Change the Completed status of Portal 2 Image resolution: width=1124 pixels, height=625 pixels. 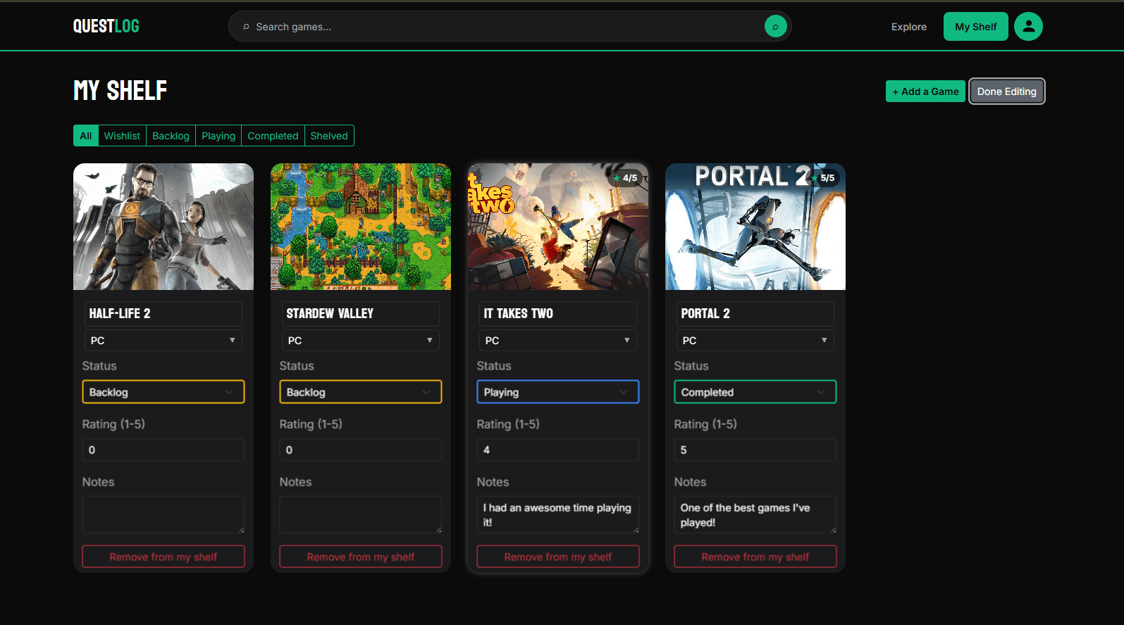755,392
